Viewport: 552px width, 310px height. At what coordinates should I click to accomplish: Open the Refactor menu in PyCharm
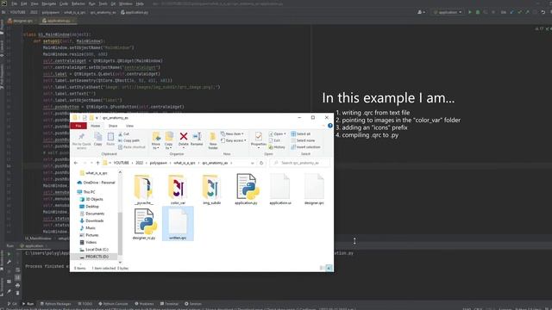(78, 3)
